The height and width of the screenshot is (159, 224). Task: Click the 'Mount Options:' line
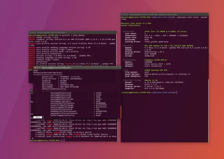(157, 74)
